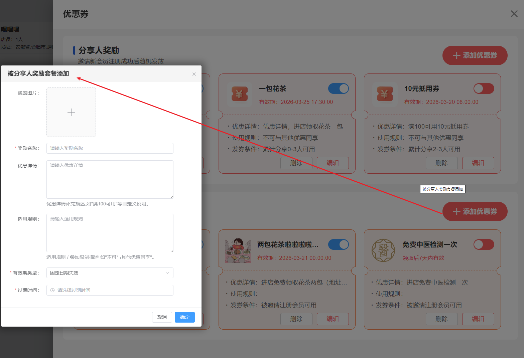Edit the 免费中医检测一次 coupon
The height and width of the screenshot is (358, 524).
click(x=478, y=319)
